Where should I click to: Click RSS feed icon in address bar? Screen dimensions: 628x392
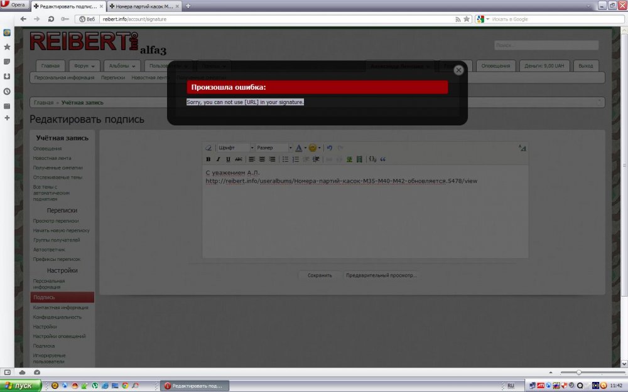point(458,19)
